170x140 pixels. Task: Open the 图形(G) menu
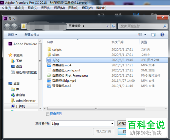[x=73, y=8]
